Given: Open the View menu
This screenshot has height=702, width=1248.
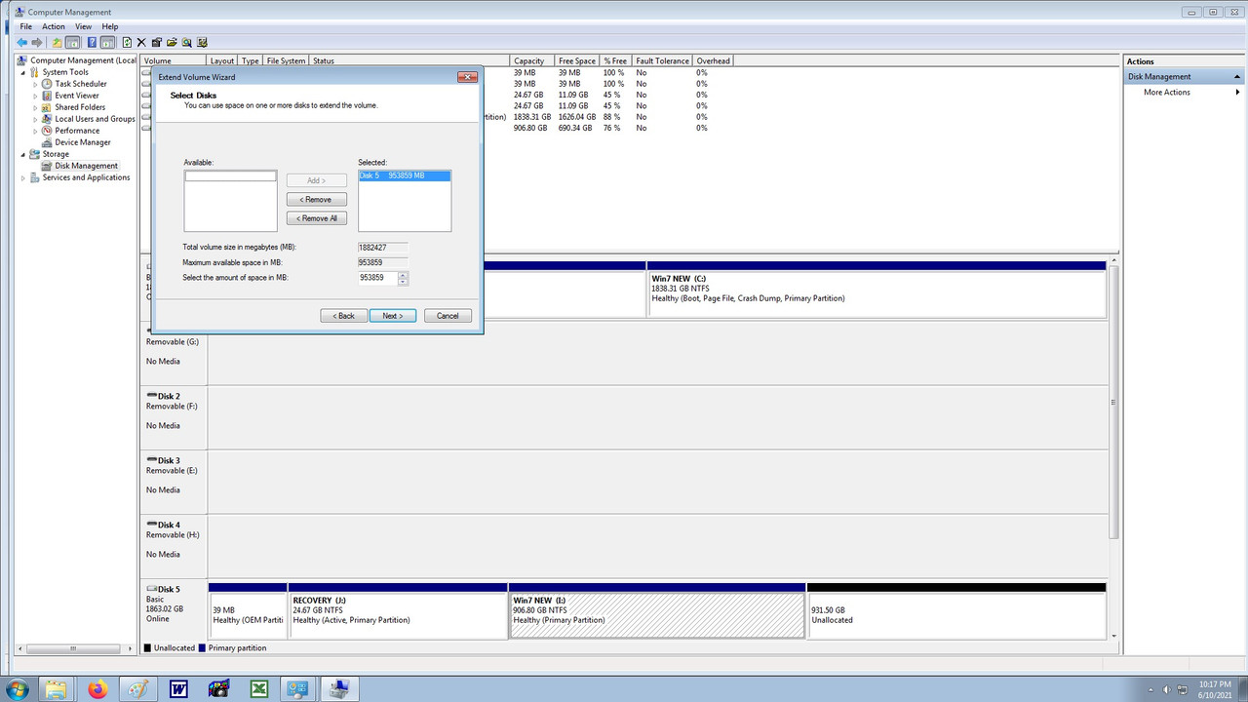Looking at the screenshot, I should click(x=84, y=26).
